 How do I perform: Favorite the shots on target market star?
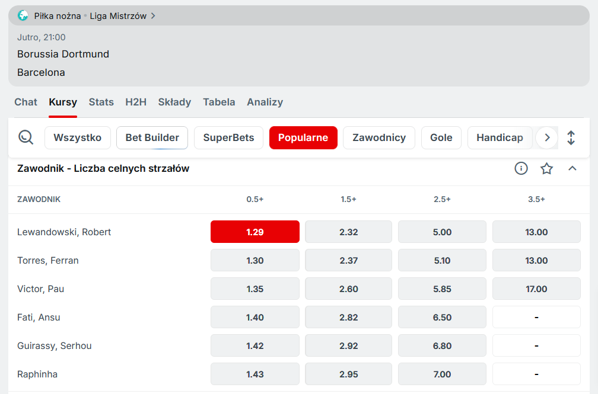click(x=546, y=169)
